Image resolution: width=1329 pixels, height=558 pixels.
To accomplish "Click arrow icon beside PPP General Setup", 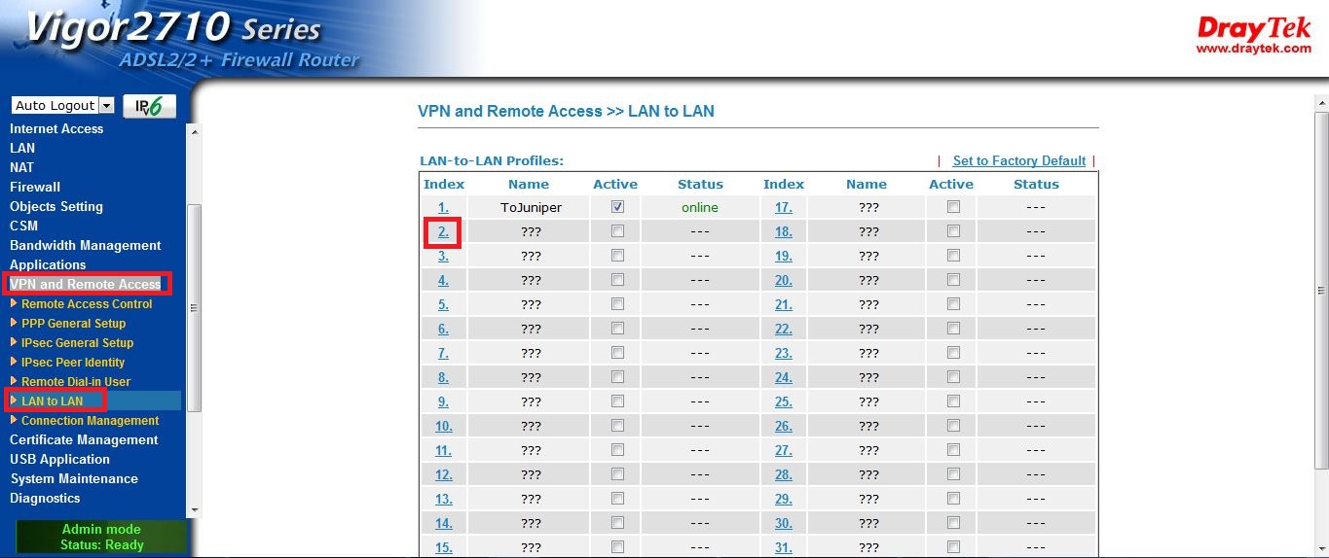I will (14, 323).
